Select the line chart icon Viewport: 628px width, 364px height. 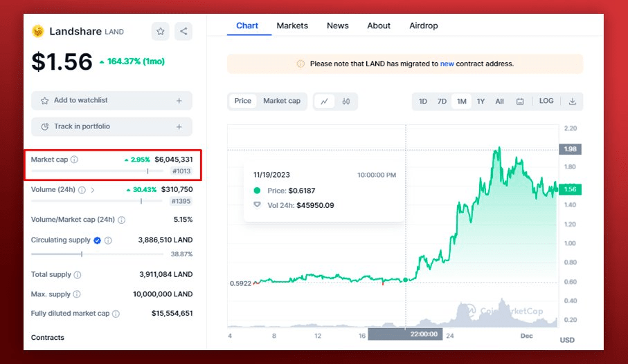click(325, 102)
